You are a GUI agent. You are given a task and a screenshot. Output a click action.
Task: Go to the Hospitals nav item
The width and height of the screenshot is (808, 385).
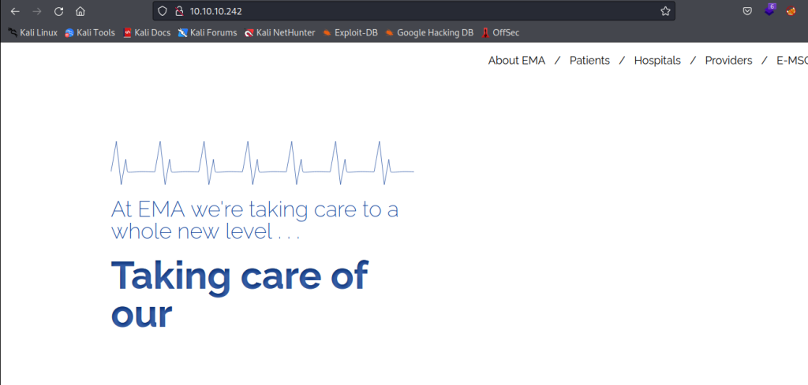(657, 61)
